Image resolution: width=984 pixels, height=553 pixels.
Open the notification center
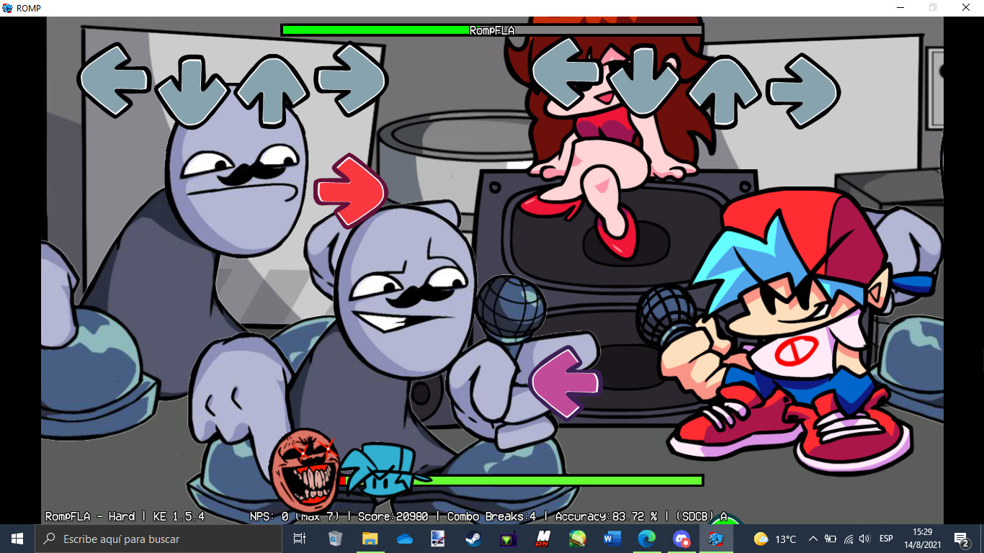(x=962, y=539)
